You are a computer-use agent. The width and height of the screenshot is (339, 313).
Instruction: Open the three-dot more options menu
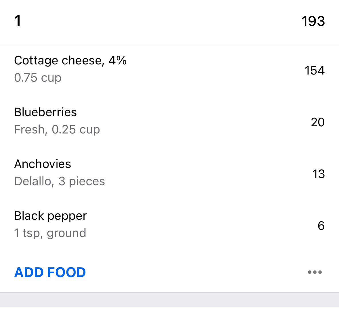click(x=315, y=272)
